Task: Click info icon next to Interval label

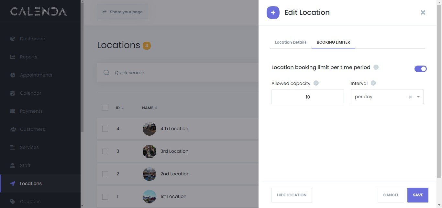Action: coord(373,83)
